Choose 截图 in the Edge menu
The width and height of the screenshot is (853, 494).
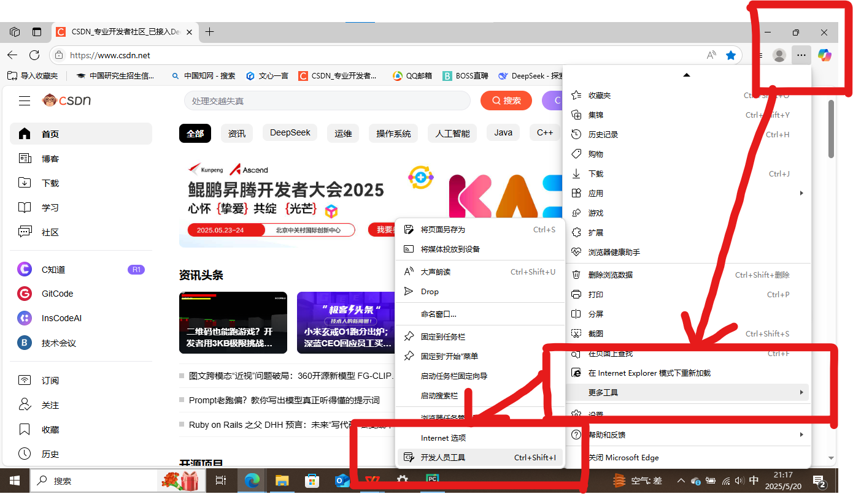pyautogui.click(x=687, y=333)
